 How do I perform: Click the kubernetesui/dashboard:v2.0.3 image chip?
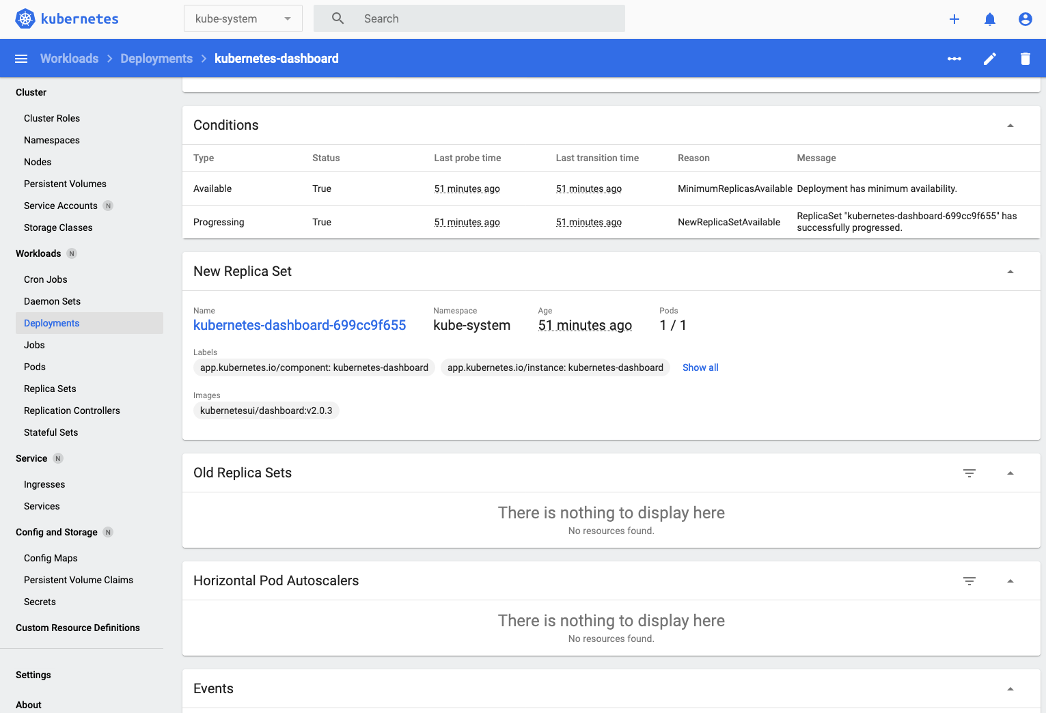(266, 410)
